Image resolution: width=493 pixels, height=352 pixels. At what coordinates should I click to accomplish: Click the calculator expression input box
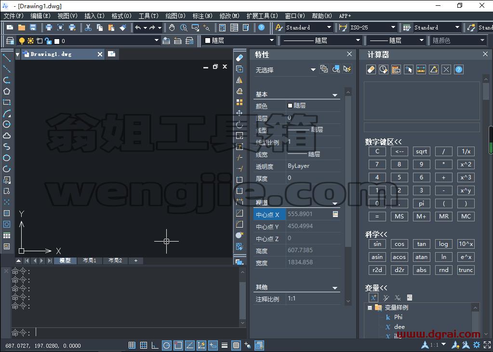pos(422,127)
